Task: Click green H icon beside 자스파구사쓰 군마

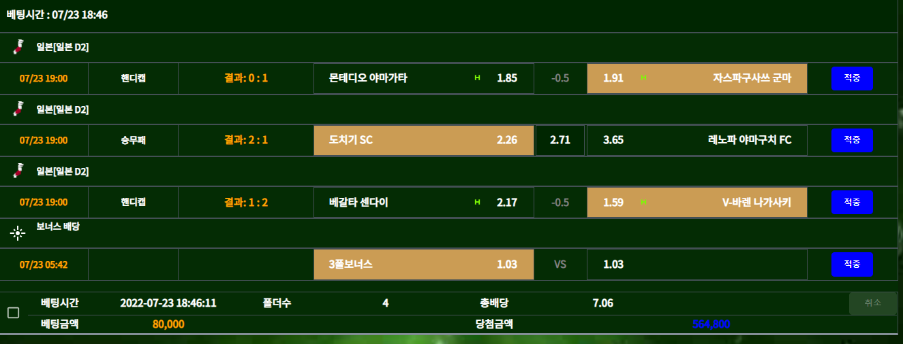Action: 643,78
